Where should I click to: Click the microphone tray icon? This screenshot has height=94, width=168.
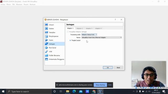(x=140, y=91)
